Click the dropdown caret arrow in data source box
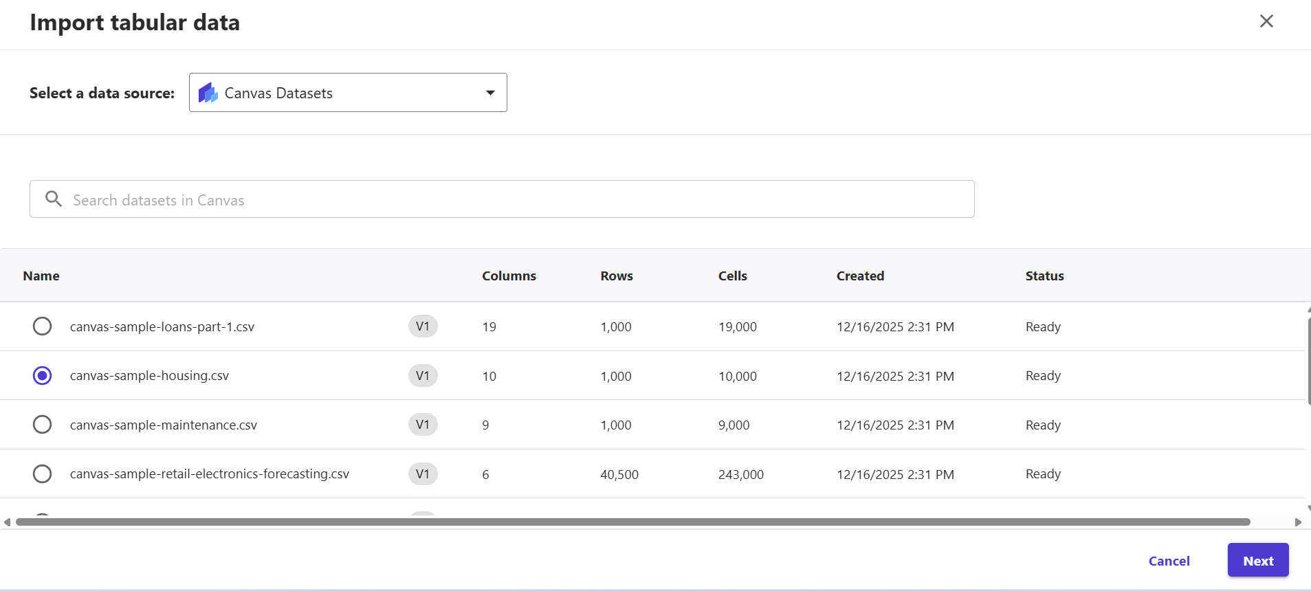 [490, 93]
